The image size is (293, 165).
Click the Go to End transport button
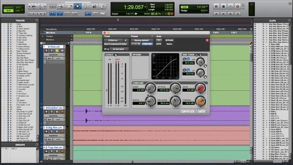pos(238,14)
